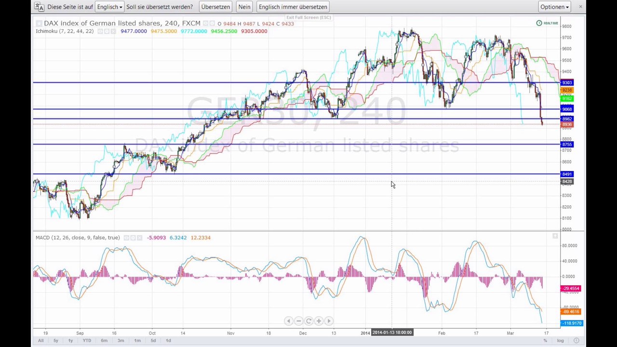Click the MACD -29.4554 histogram value label
Screen dimensions: 617x347
point(571,289)
